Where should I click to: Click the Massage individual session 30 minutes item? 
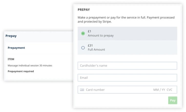point(30,66)
